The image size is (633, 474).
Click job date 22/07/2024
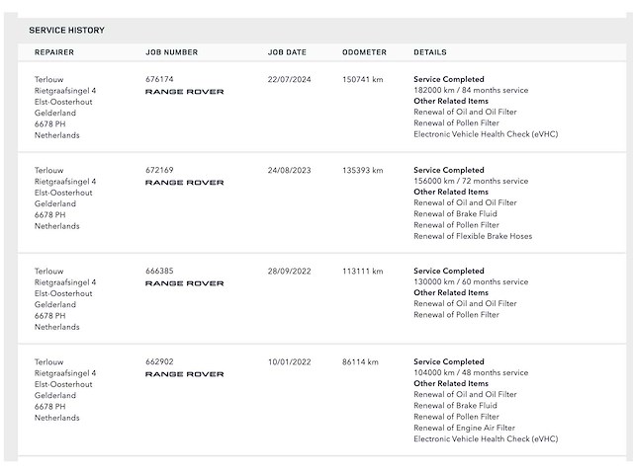tap(287, 79)
